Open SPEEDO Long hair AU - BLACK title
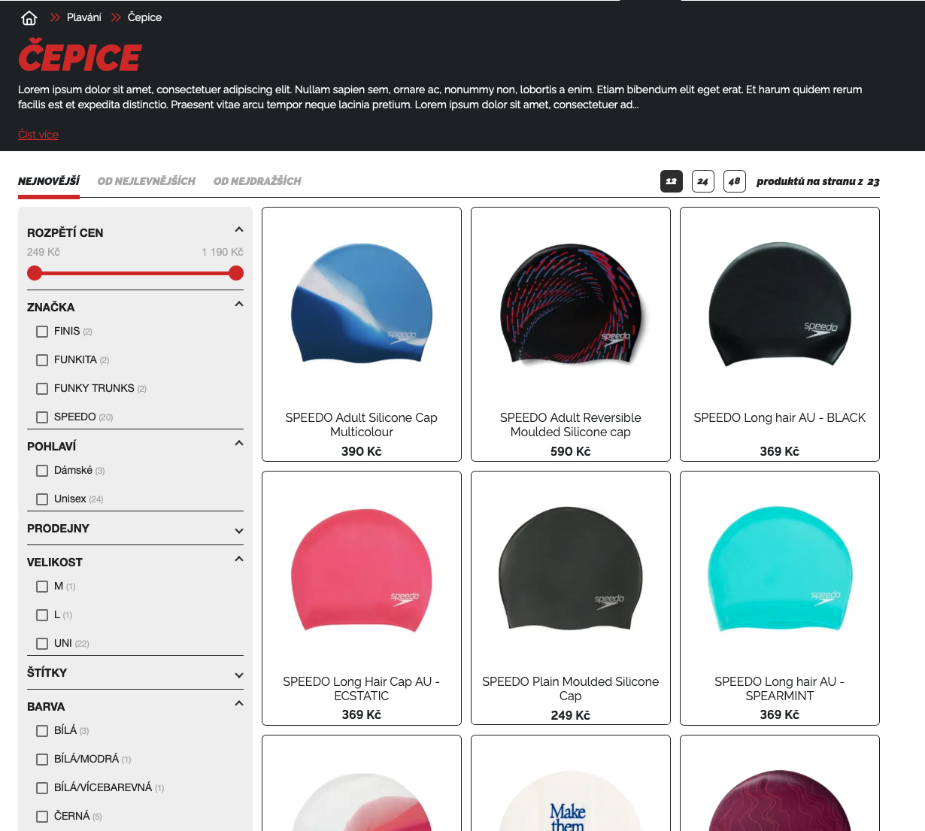 [780, 418]
